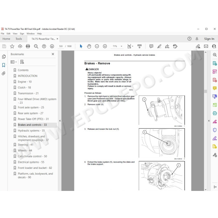Click the find current bookmark icon
Viewport: 218px width, 218px height.
point(22,62)
